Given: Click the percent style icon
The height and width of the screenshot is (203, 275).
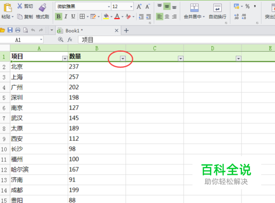Looking at the screenshot, I should tap(248, 6).
